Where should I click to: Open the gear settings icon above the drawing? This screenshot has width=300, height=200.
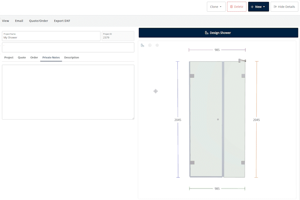[157, 45]
